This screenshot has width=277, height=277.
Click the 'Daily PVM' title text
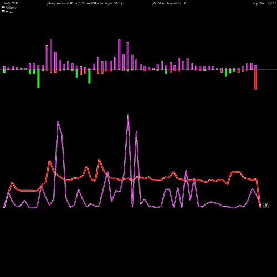pos(11,3)
